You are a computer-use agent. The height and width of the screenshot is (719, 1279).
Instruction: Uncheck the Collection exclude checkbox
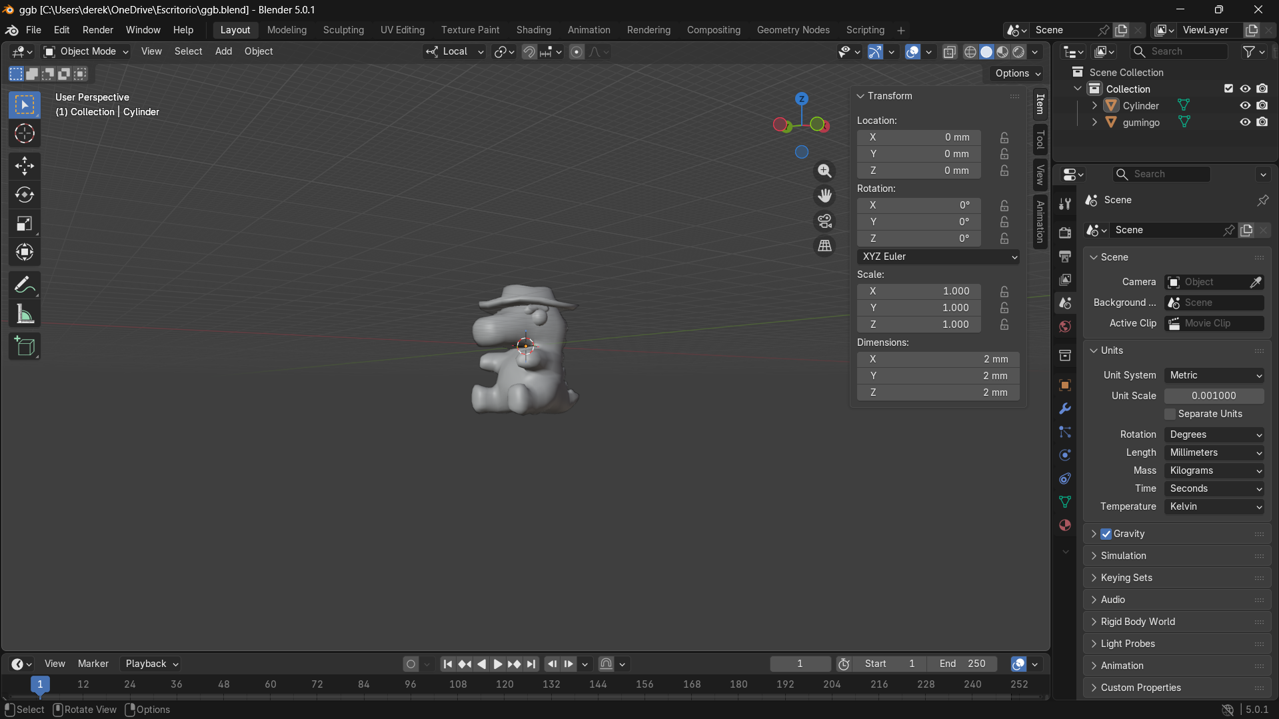pos(1228,89)
